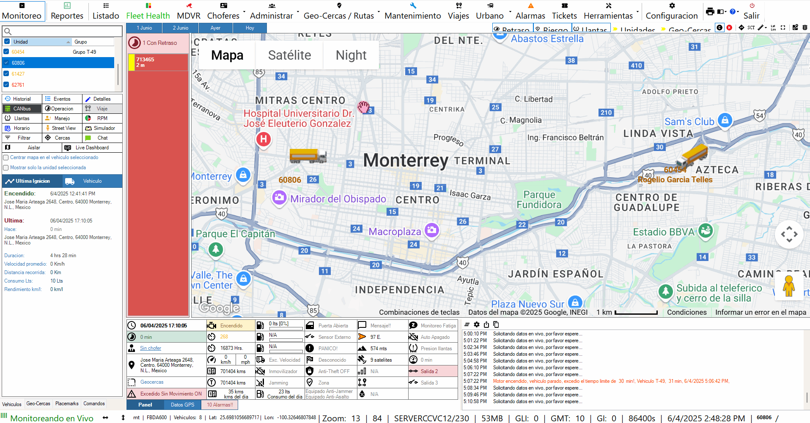Click the truck icon for unit 60806 on the map
This screenshot has height=423, width=810.
308,156
